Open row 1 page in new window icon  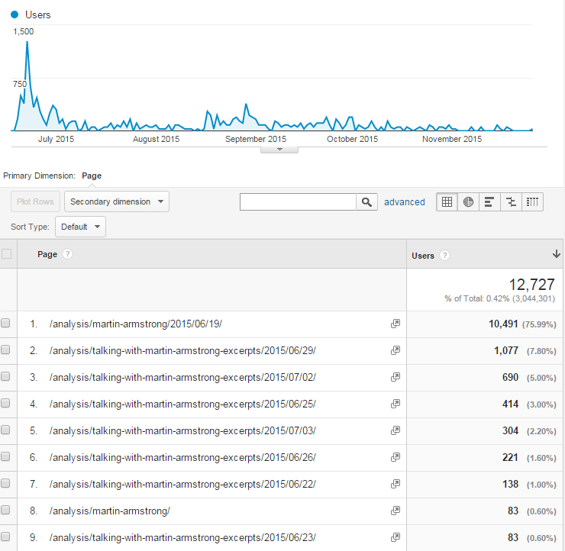click(x=395, y=324)
